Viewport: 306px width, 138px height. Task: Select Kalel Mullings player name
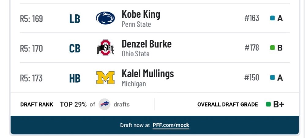[x=148, y=74]
